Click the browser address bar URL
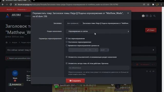Viewport: 164px width, 92px height. pos(68,5)
